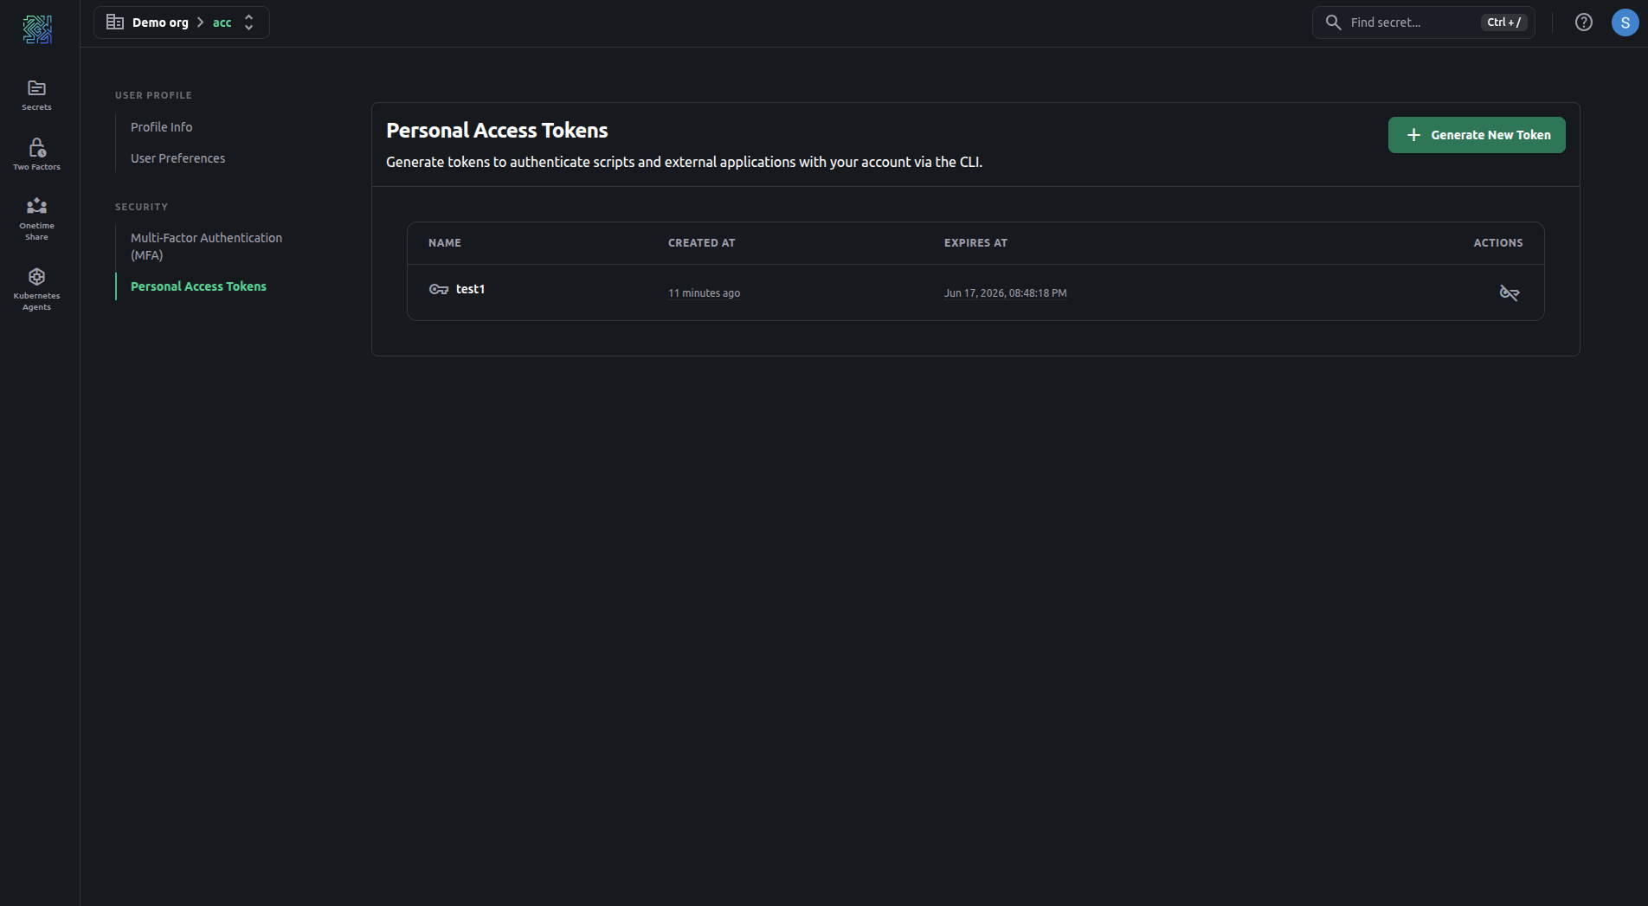
Task: Open the Two Factors section
Action: (36, 155)
